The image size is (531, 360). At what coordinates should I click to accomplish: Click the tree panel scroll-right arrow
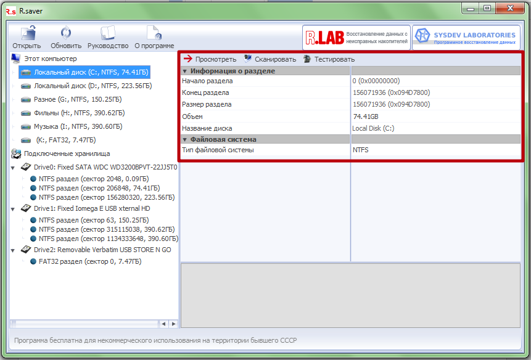pyautogui.click(x=173, y=324)
